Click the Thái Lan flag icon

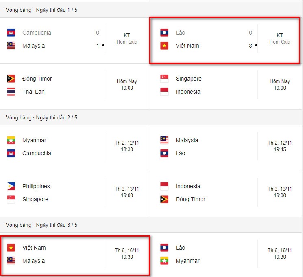11,92
